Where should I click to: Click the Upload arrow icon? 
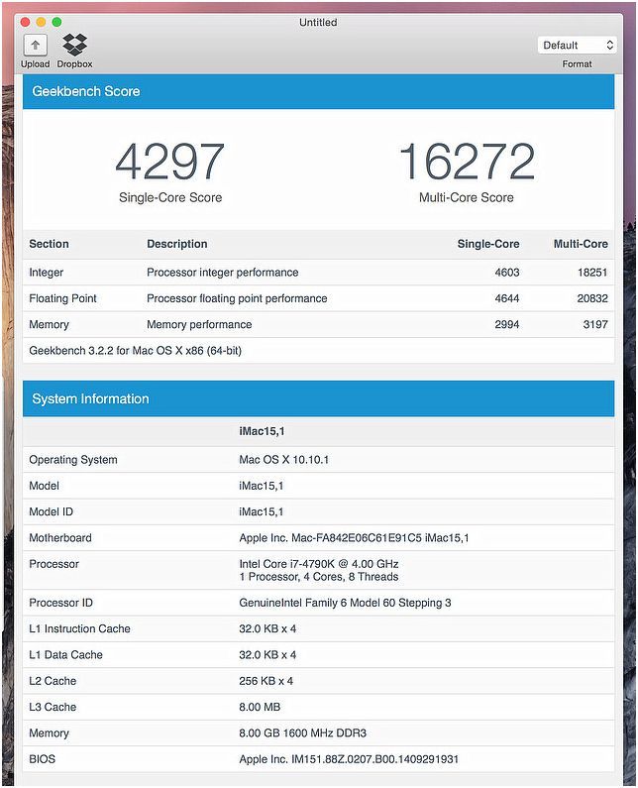(x=35, y=46)
